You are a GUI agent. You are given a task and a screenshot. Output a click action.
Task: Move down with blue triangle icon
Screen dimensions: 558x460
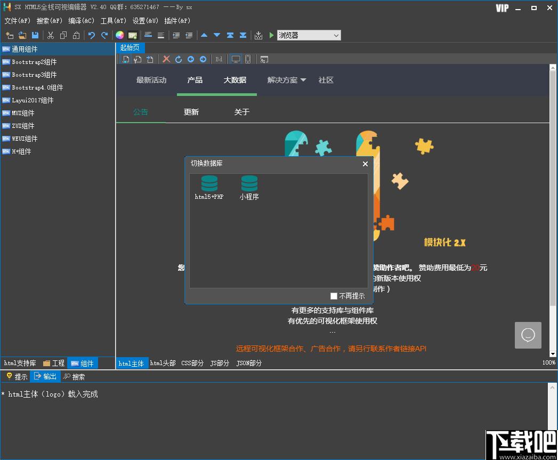[x=217, y=35]
